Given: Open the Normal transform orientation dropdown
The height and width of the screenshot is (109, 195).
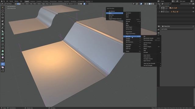Looking at the screenshot, I should [x=70, y=4].
